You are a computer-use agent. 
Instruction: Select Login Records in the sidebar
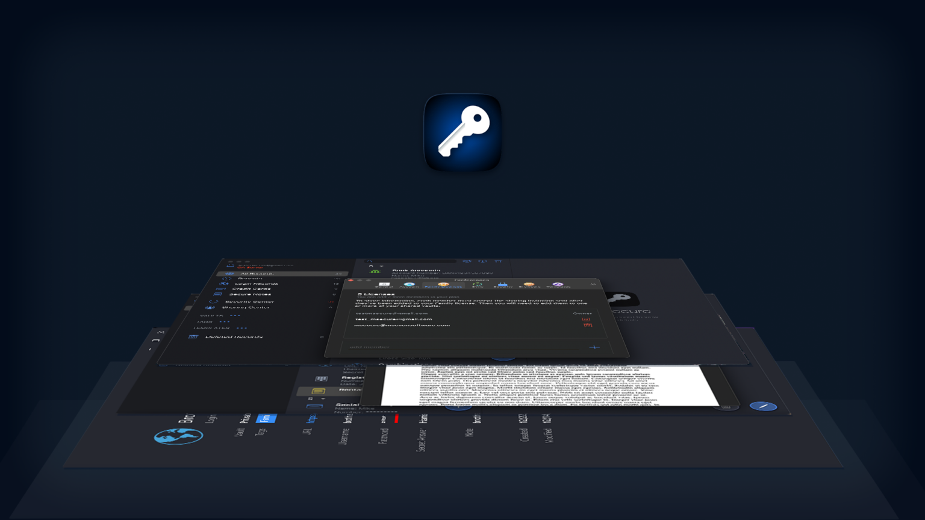point(257,283)
